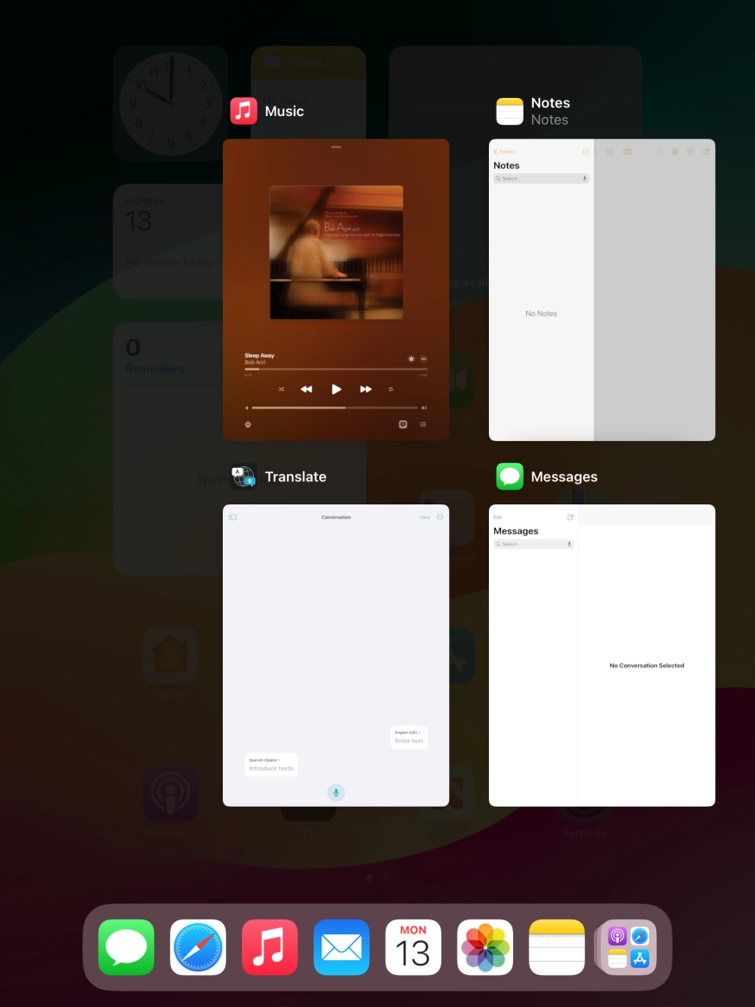Launch Photos from the dock

pyautogui.click(x=485, y=947)
